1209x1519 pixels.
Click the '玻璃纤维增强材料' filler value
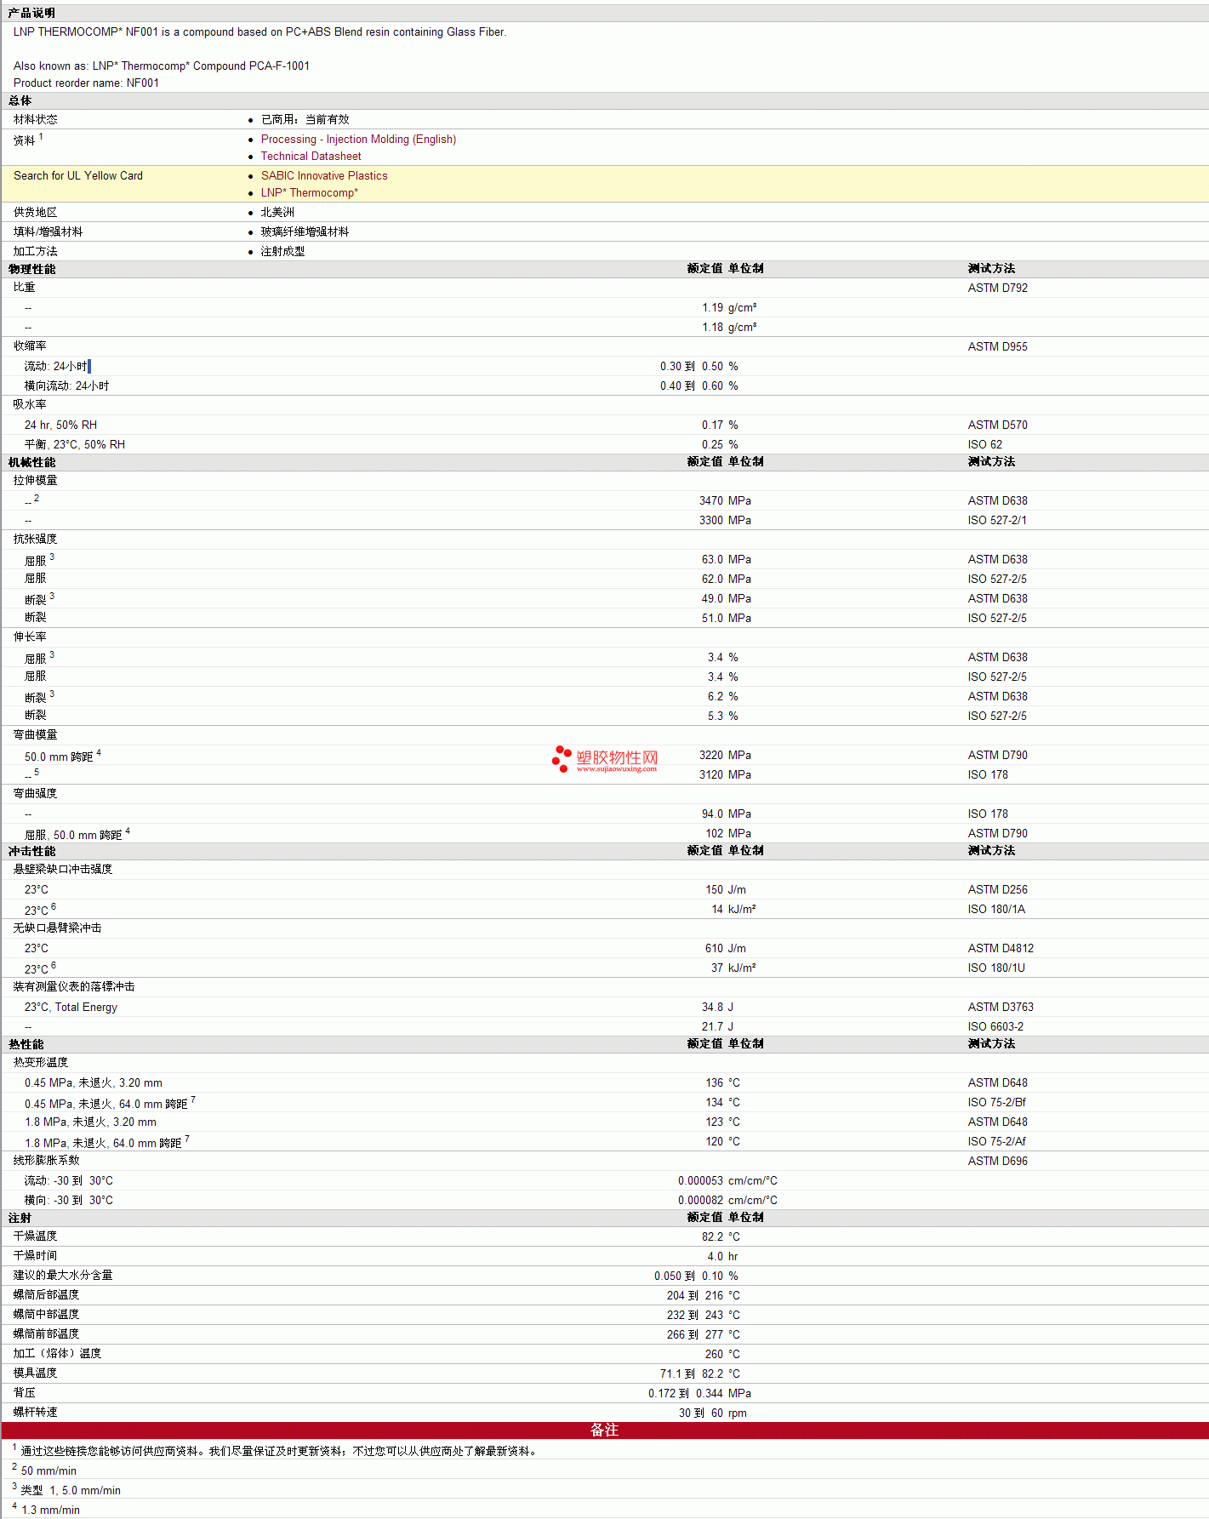tap(305, 232)
